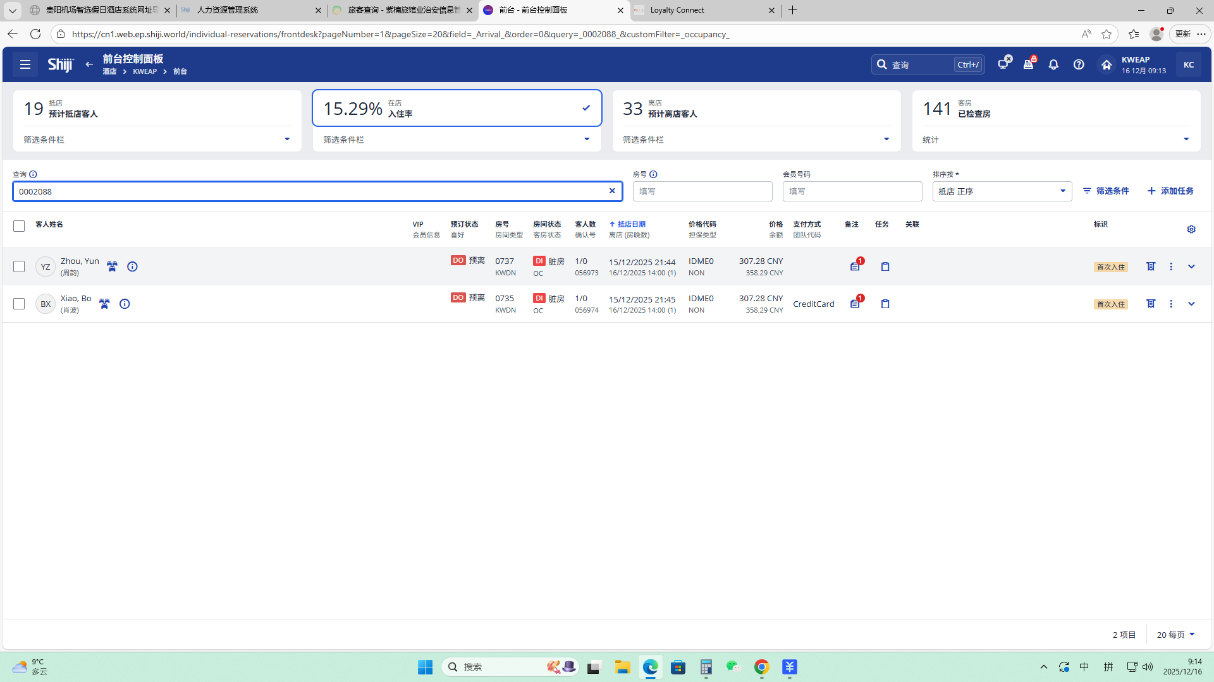Image resolution: width=1214 pixels, height=682 pixels.
Task: Tick the select-all header checkbox
Action: coord(19,226)
